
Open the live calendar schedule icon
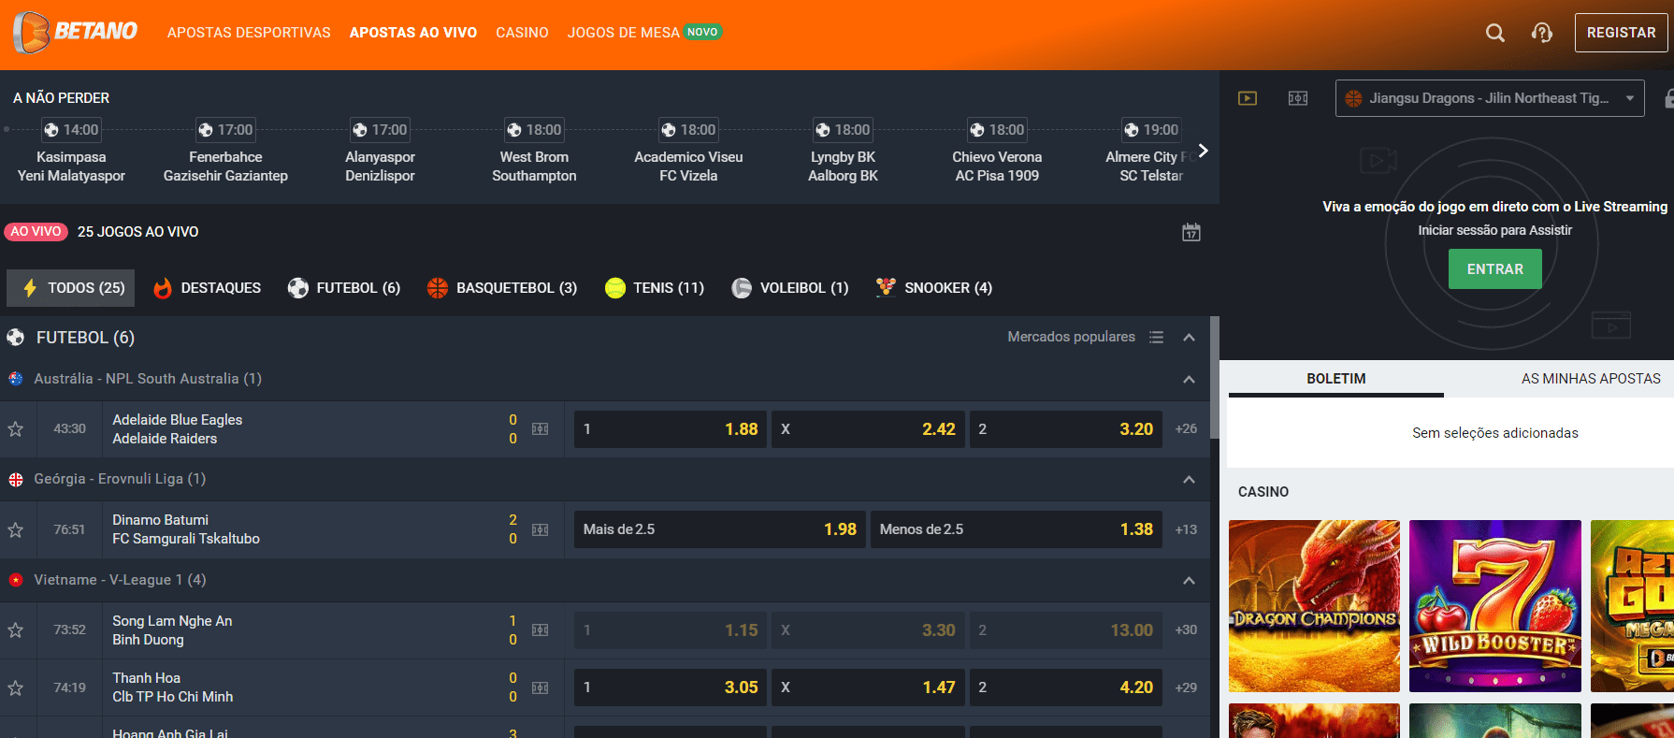pos(1191,232)
